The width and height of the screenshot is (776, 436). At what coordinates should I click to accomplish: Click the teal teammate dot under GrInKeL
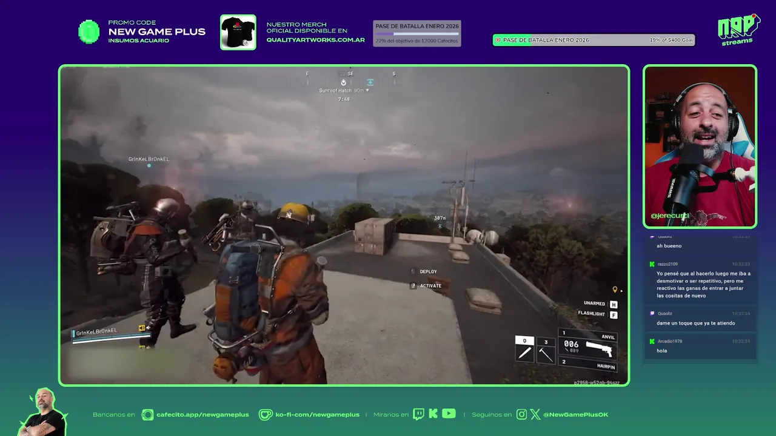pos(149,166)
